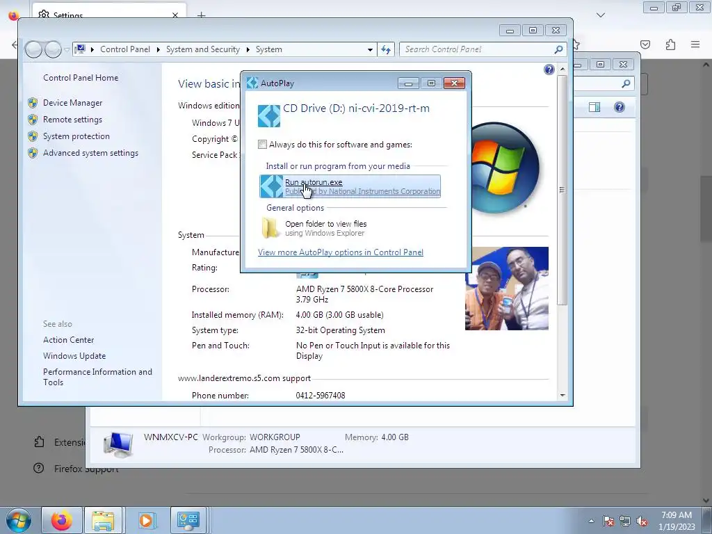Open System protection link
Image resolution: width=712 pixels, height=534 pixels.
pos(76,136)
